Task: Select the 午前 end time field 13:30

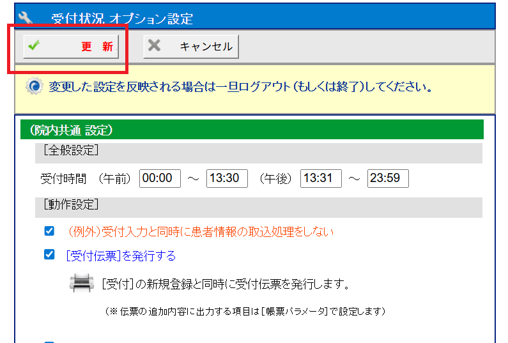Action: pos(227,179)
